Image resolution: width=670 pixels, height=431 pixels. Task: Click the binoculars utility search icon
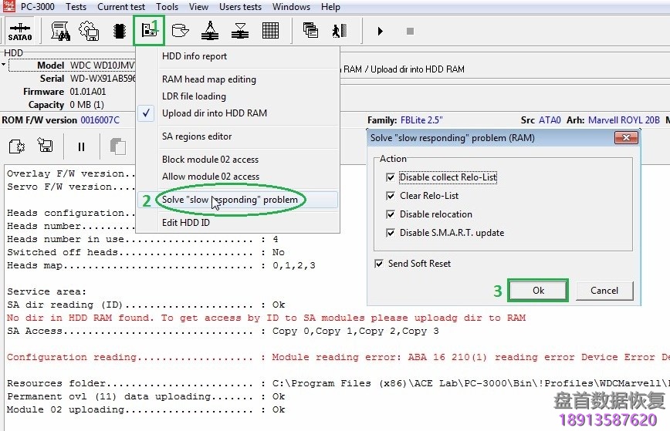(x=61, y=32)
